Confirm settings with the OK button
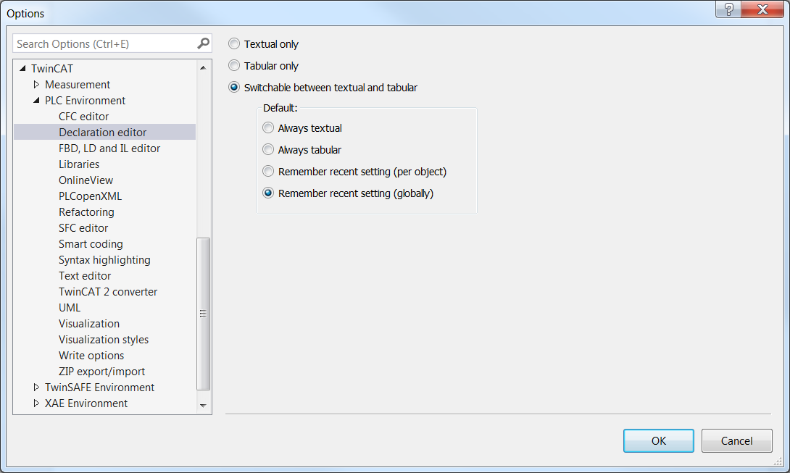 click(x=659, y=440)
